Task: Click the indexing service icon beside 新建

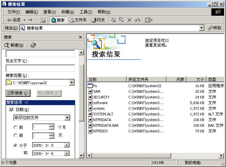Action: point(33,45)
